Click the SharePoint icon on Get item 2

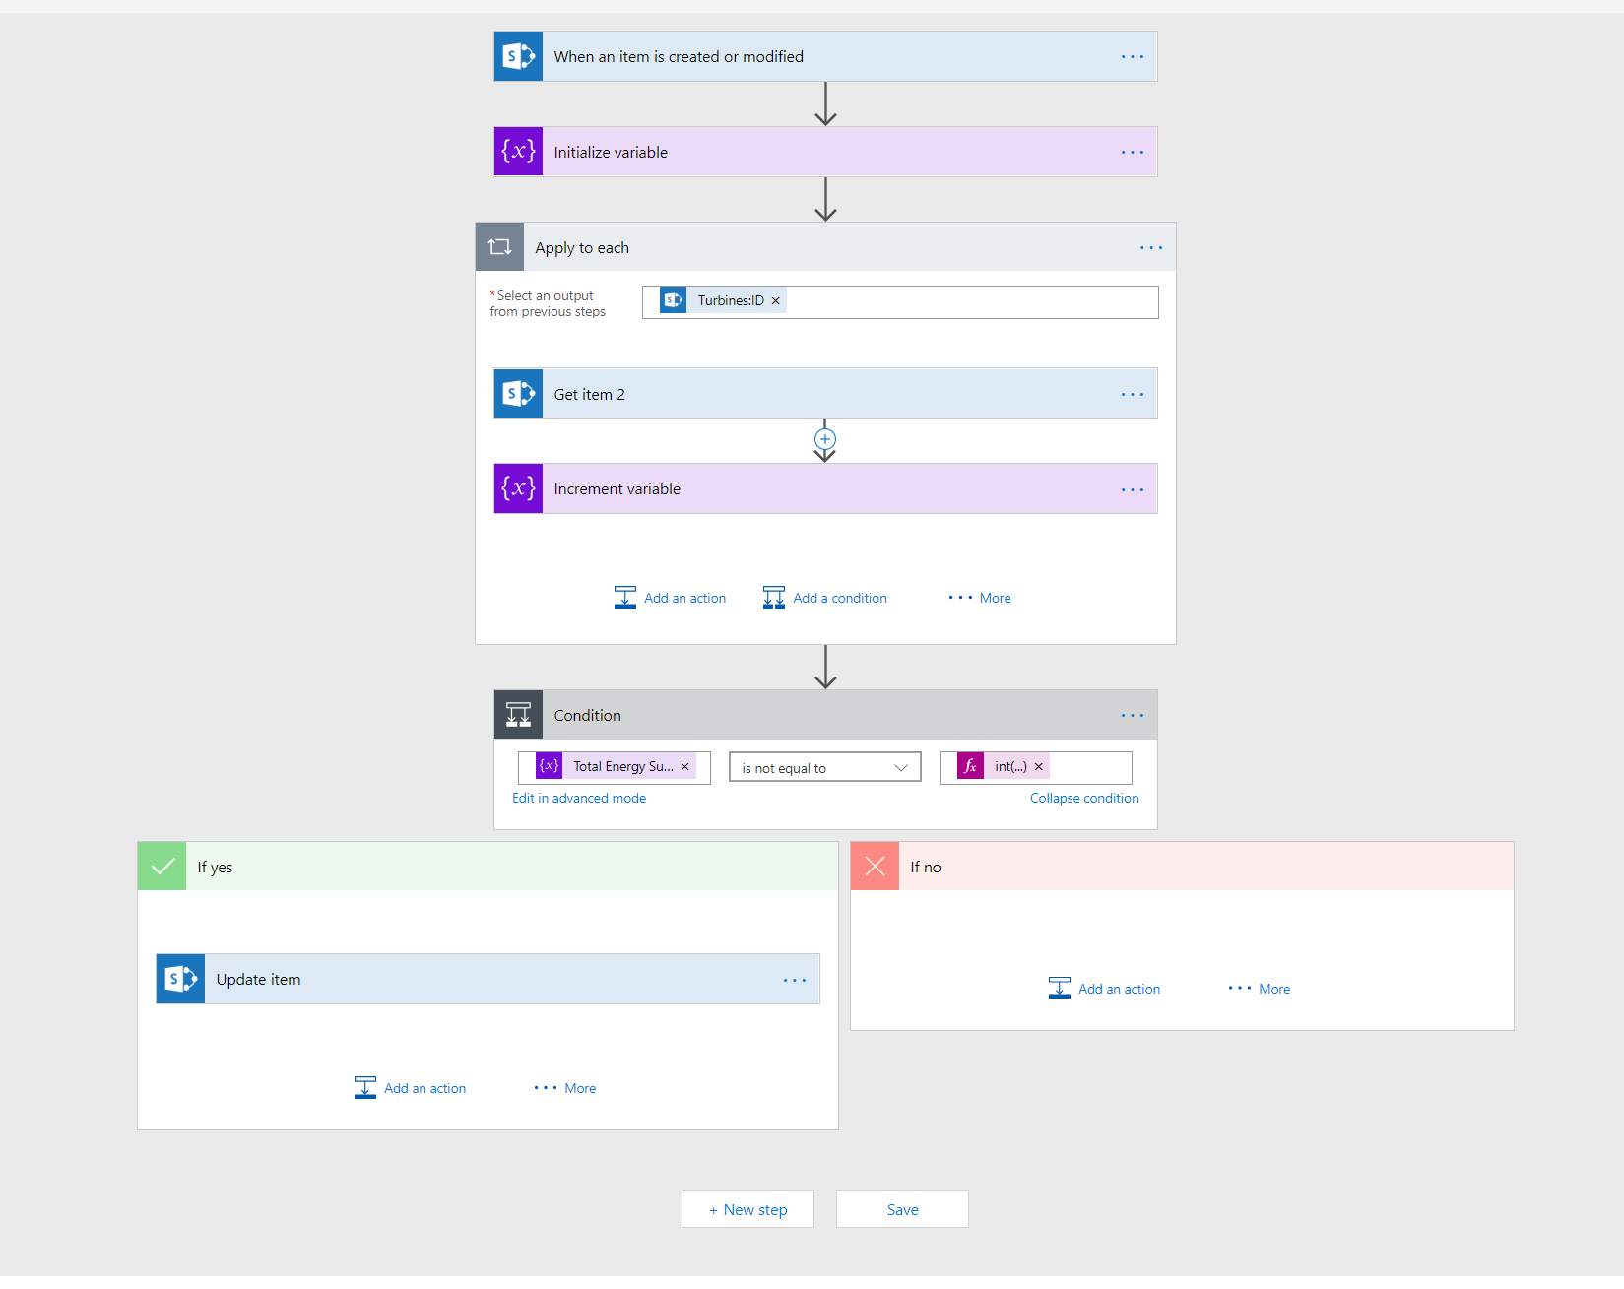(x=518, y=394)
